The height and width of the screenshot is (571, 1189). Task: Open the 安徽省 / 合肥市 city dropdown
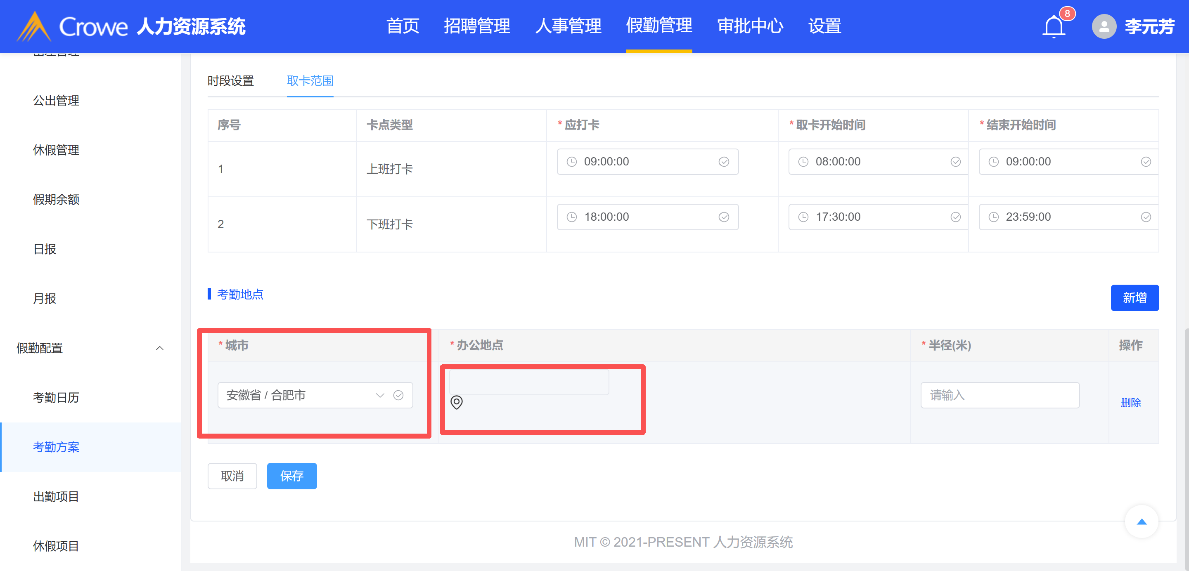[300, 395]
